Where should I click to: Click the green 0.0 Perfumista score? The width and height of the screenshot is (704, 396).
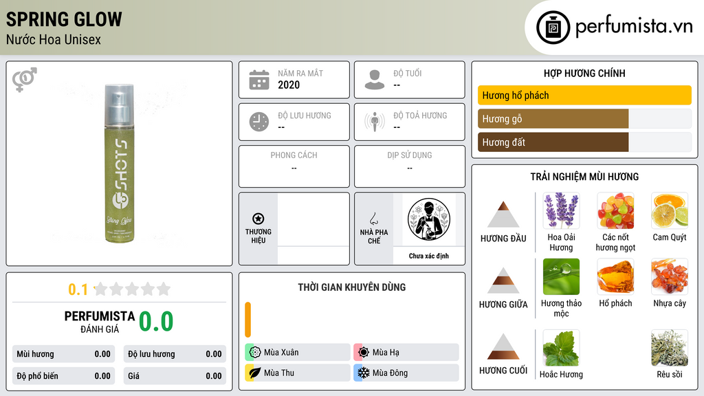point(156,322)
